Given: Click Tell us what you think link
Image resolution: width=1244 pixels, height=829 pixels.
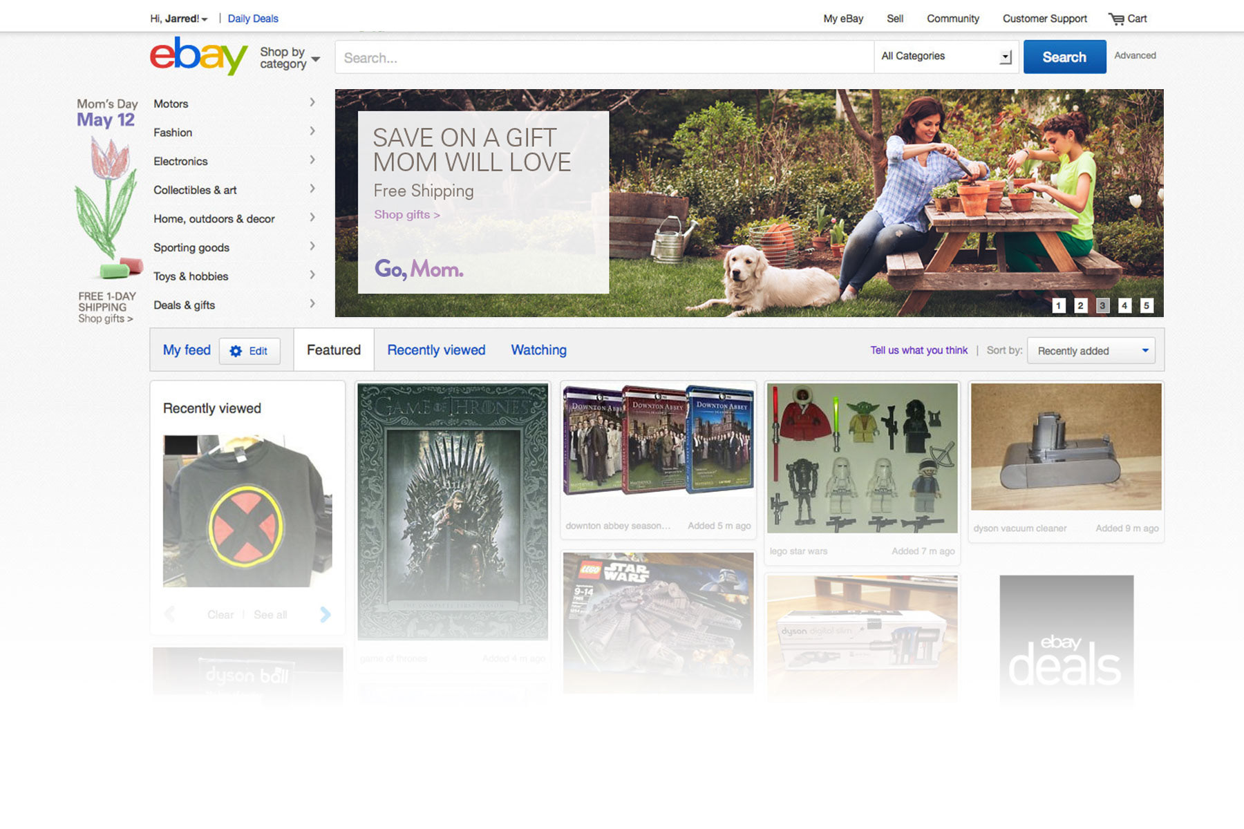Looking at the screenshot, I should click(918, 350).
